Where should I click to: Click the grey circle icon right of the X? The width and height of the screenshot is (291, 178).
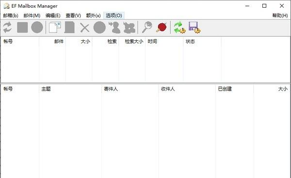[99, 28]
